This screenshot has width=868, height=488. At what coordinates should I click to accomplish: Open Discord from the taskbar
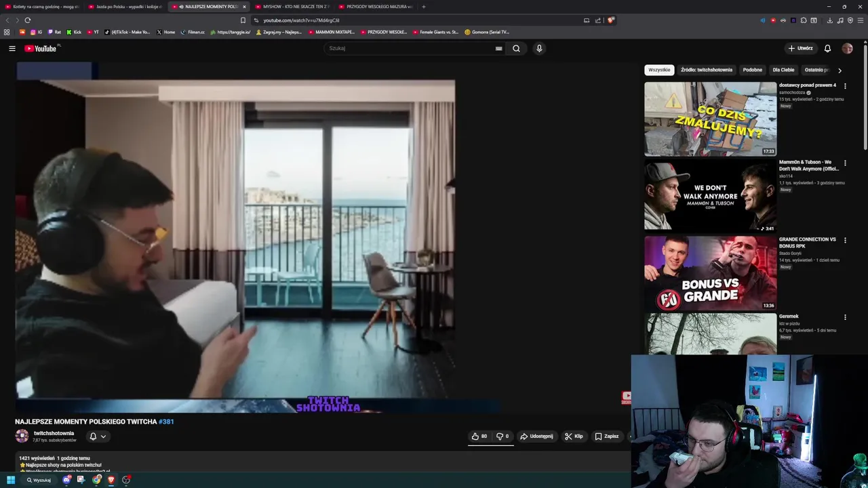[x=66, y=480]
